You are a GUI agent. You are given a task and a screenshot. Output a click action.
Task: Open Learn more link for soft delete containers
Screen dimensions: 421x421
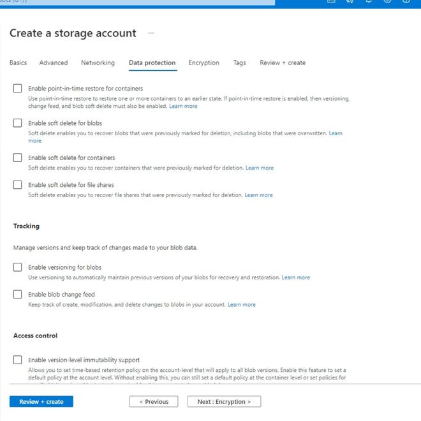[x=260, y=168]
